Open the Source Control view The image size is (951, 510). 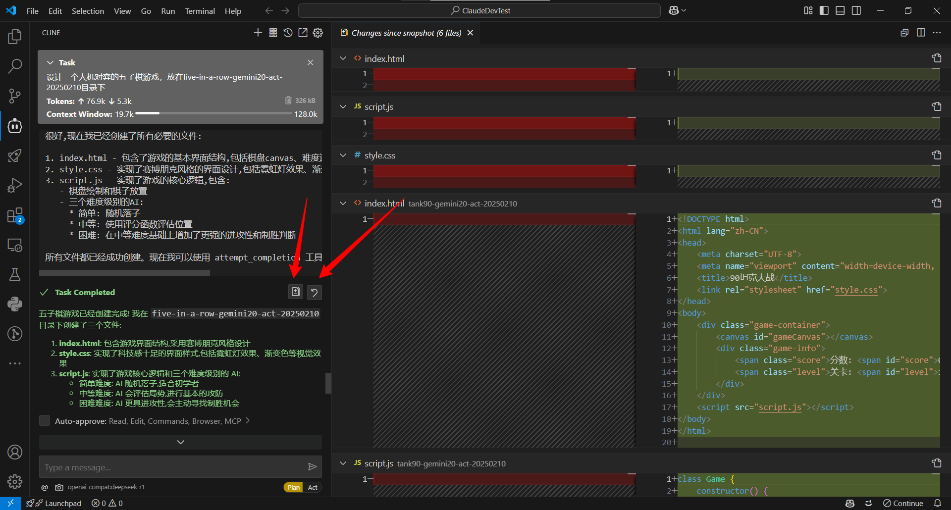click(15, 96)
